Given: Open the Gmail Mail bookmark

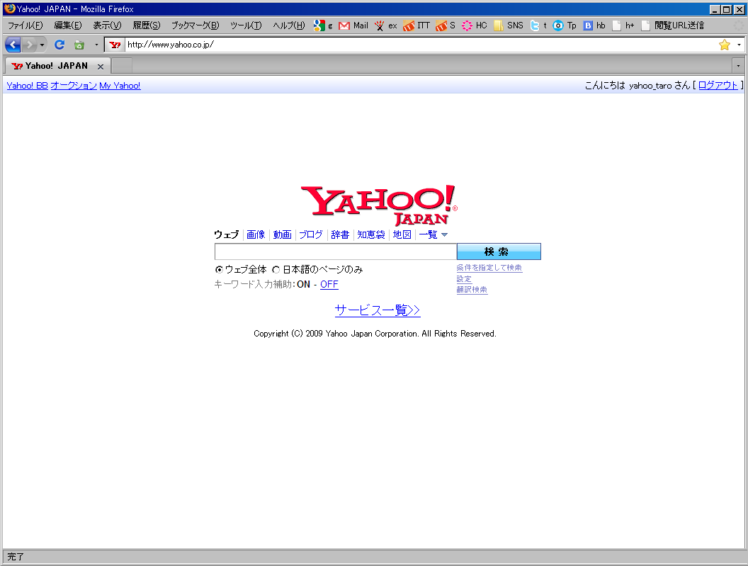Looking at the screenshot, I should coord(353,26).
